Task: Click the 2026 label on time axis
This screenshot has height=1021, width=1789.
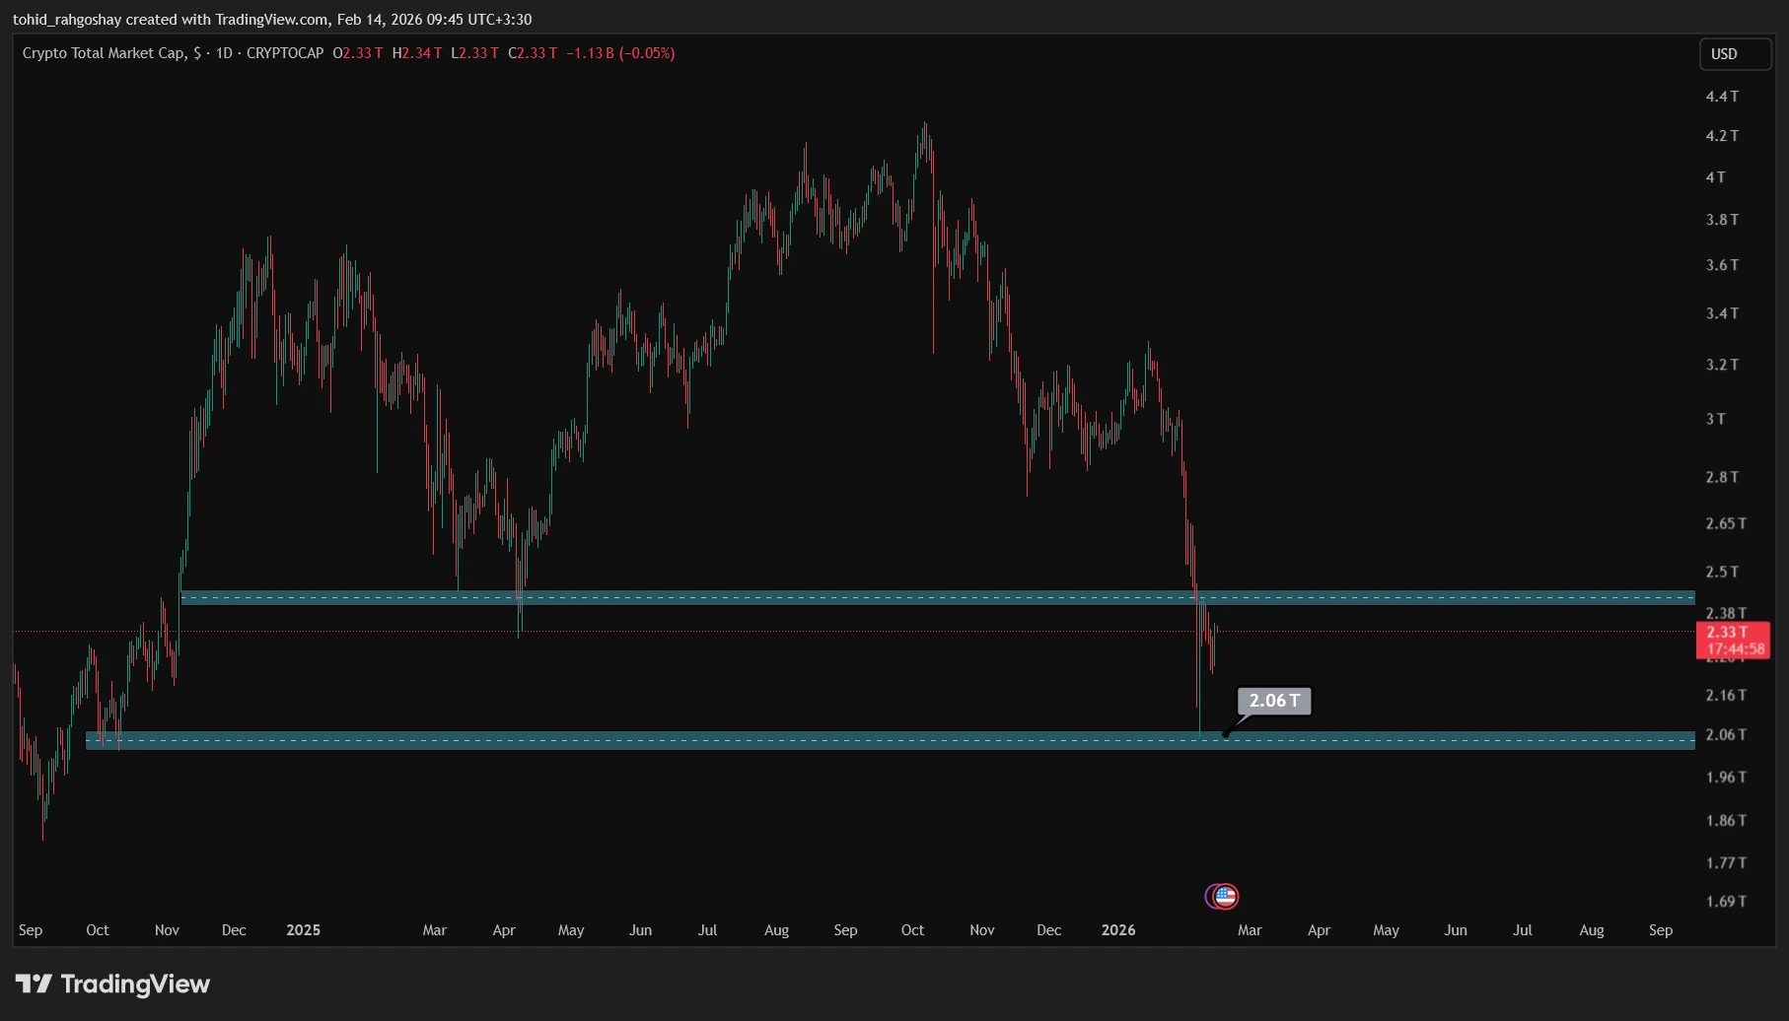Action: pyautogui.click(x=1118, y=930)
